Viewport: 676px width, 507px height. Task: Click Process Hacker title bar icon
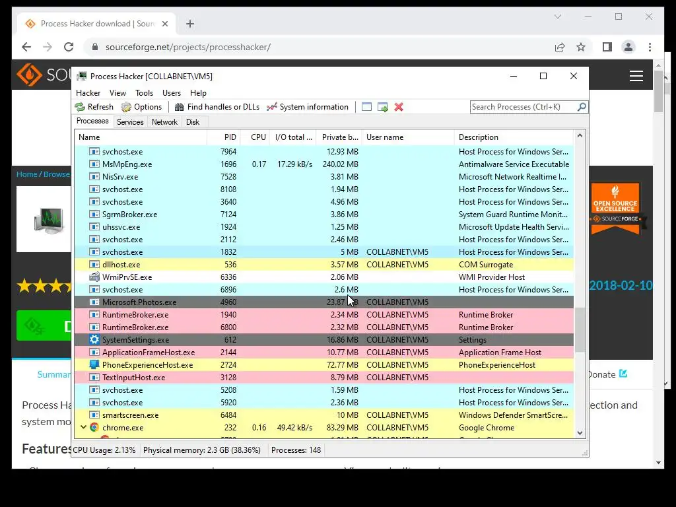81,77
